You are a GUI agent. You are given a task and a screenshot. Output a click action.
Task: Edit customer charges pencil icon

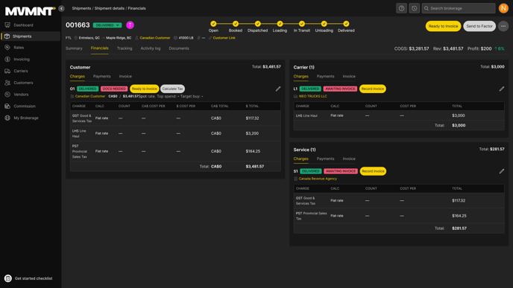point(278,89)
